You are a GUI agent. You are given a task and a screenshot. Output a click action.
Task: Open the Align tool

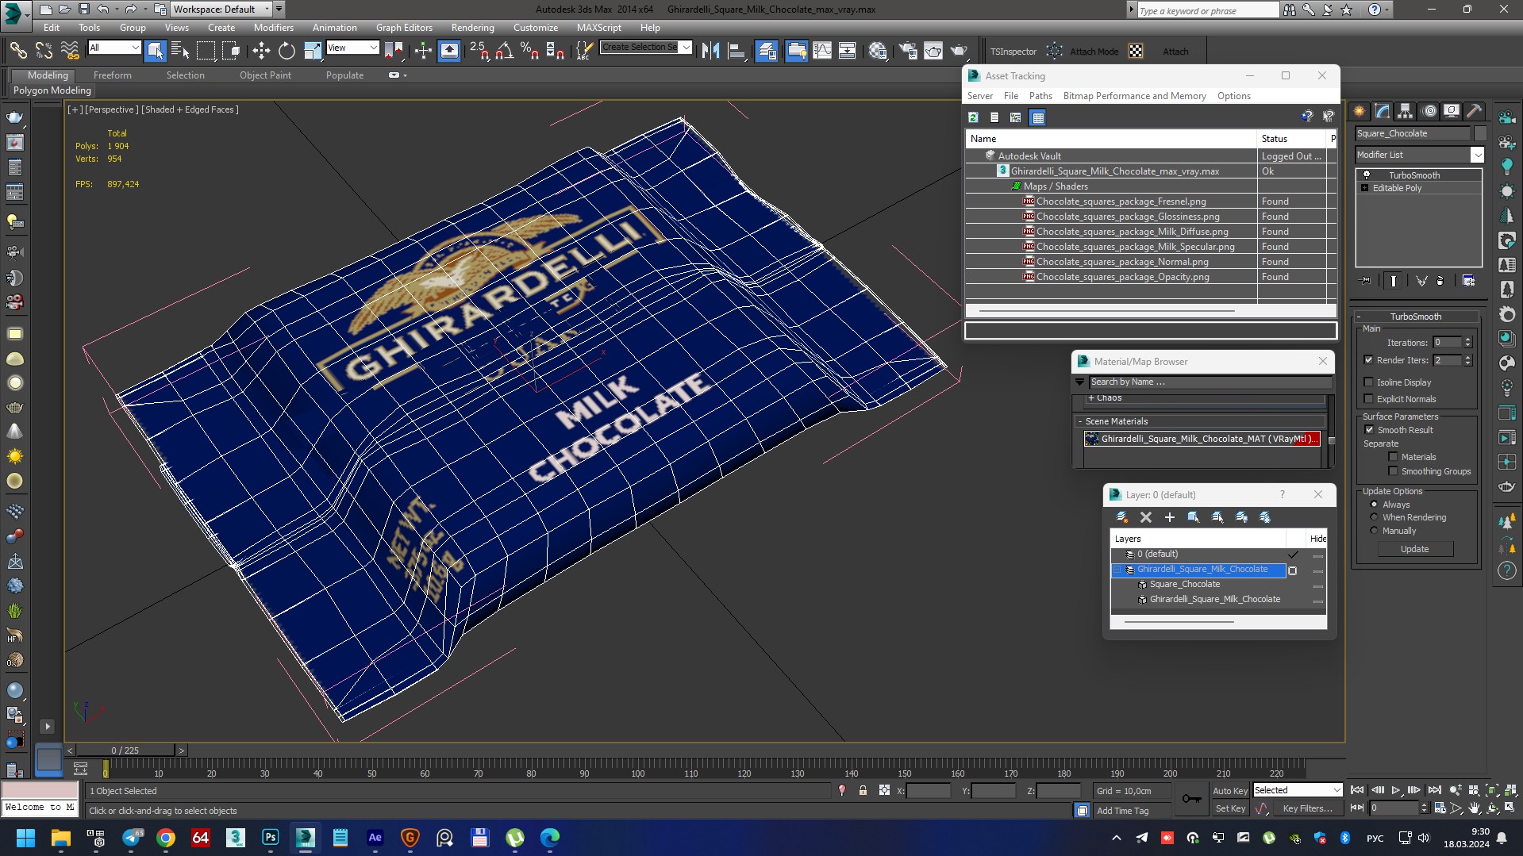(737, 51)
